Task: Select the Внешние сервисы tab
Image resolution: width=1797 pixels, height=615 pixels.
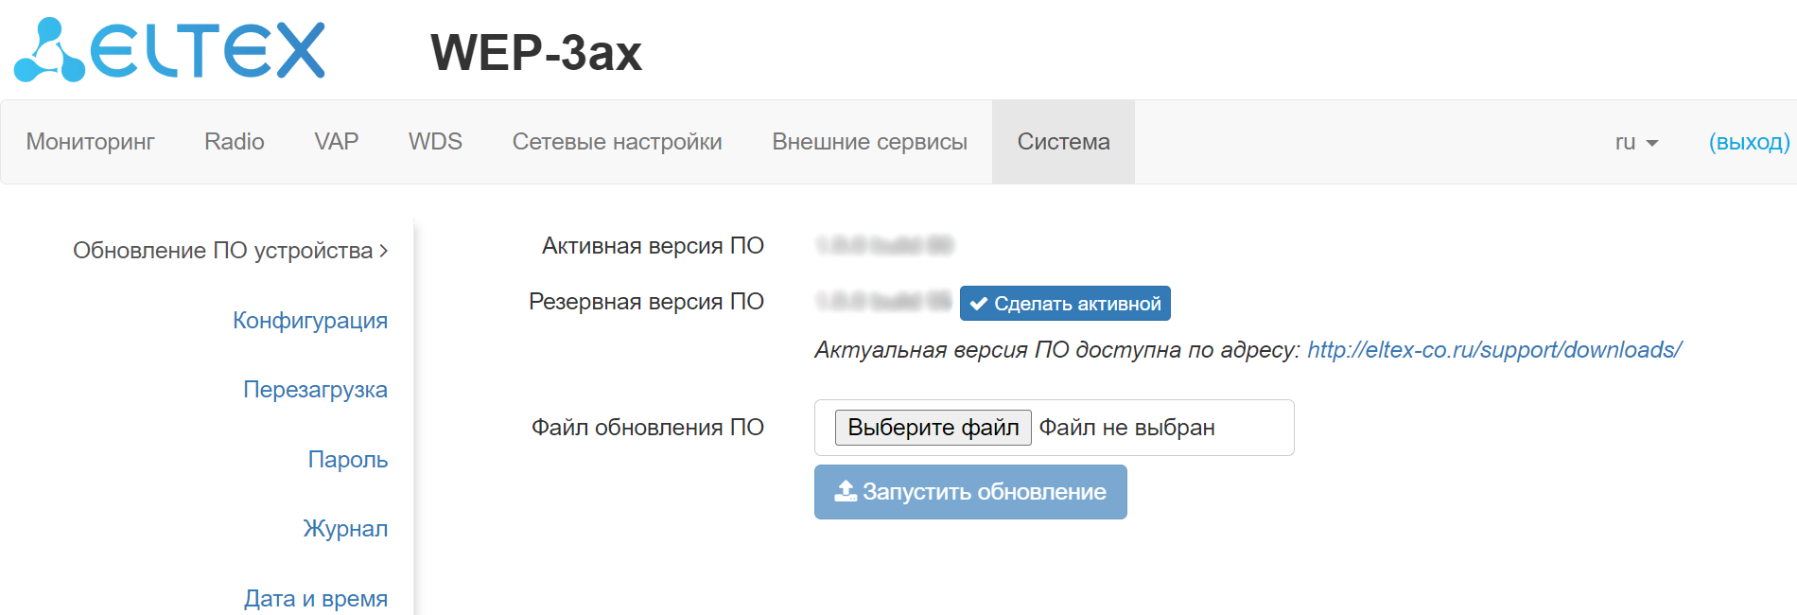Action: [869, 142]
